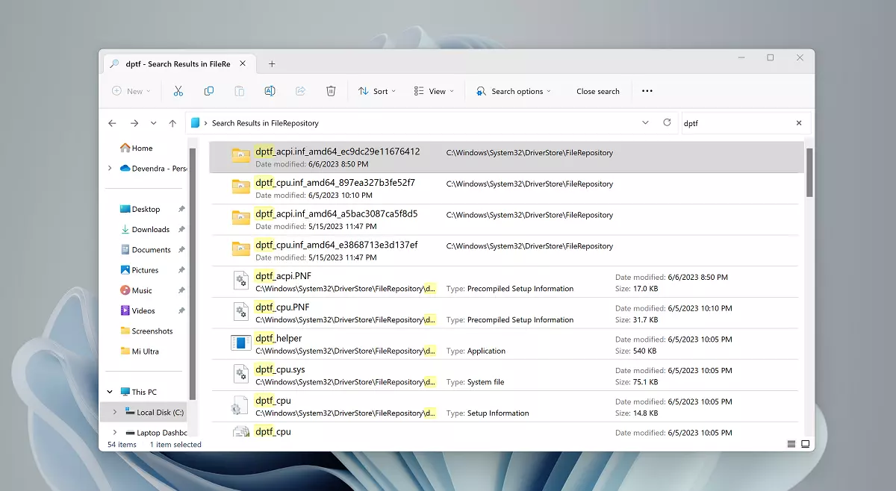Image resolution: width=896 pixels, height=491 pixels.
Task: Click the Paste clipboard icon
Action: (x=239, y=91)
